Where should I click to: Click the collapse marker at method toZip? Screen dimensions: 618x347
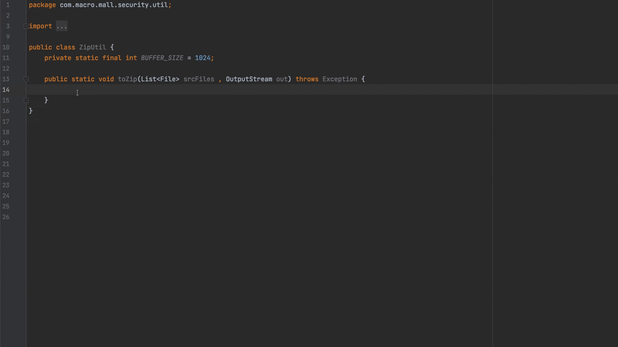coord(26,79)
